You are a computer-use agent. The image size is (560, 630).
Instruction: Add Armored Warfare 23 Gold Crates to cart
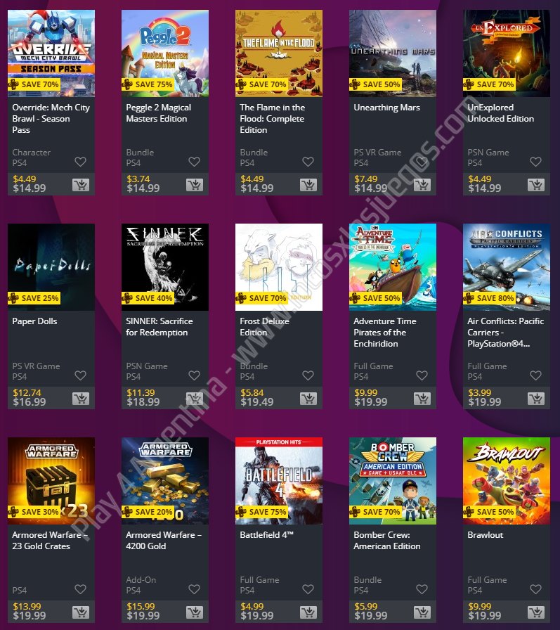click(x=81, y=612)
